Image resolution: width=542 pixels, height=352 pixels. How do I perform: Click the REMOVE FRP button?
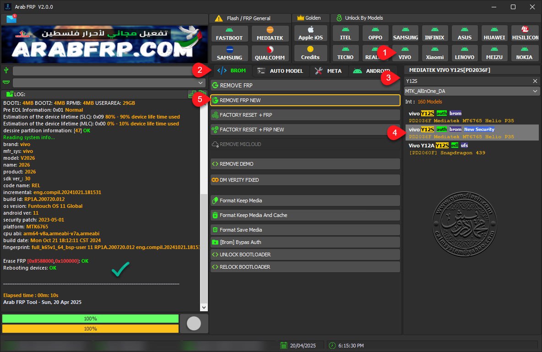coord(305,86)
